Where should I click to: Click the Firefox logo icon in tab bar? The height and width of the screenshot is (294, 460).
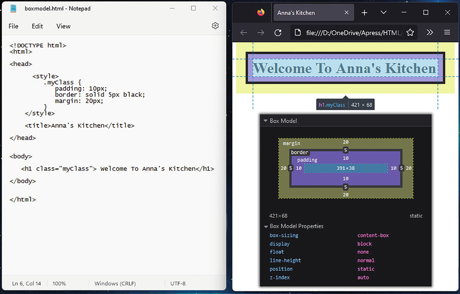[x=261, y=13]
